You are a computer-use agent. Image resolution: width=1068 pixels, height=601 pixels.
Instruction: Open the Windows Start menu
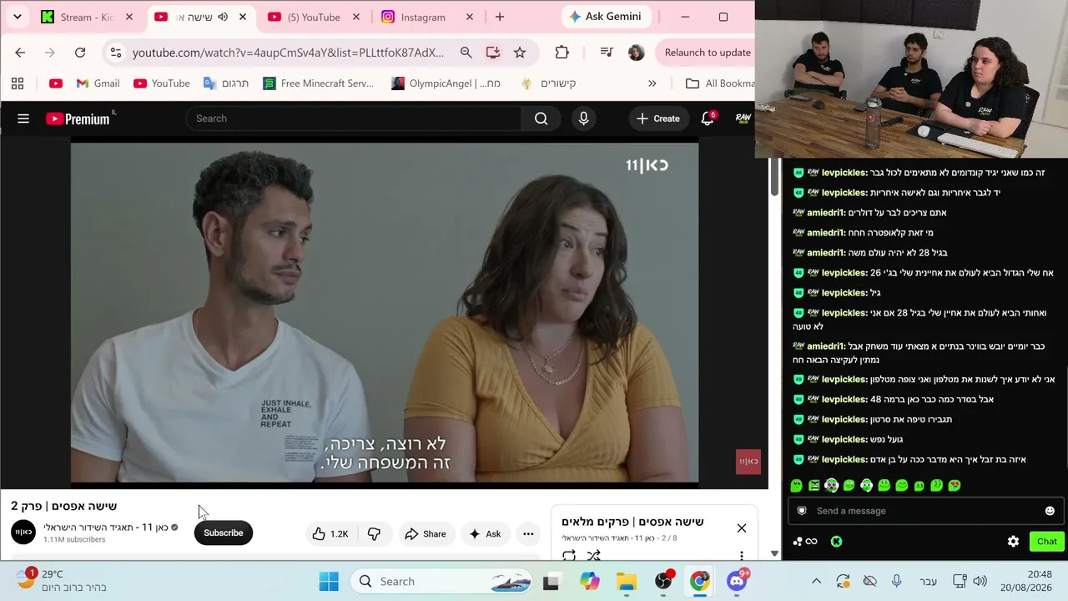coord(329,581)
